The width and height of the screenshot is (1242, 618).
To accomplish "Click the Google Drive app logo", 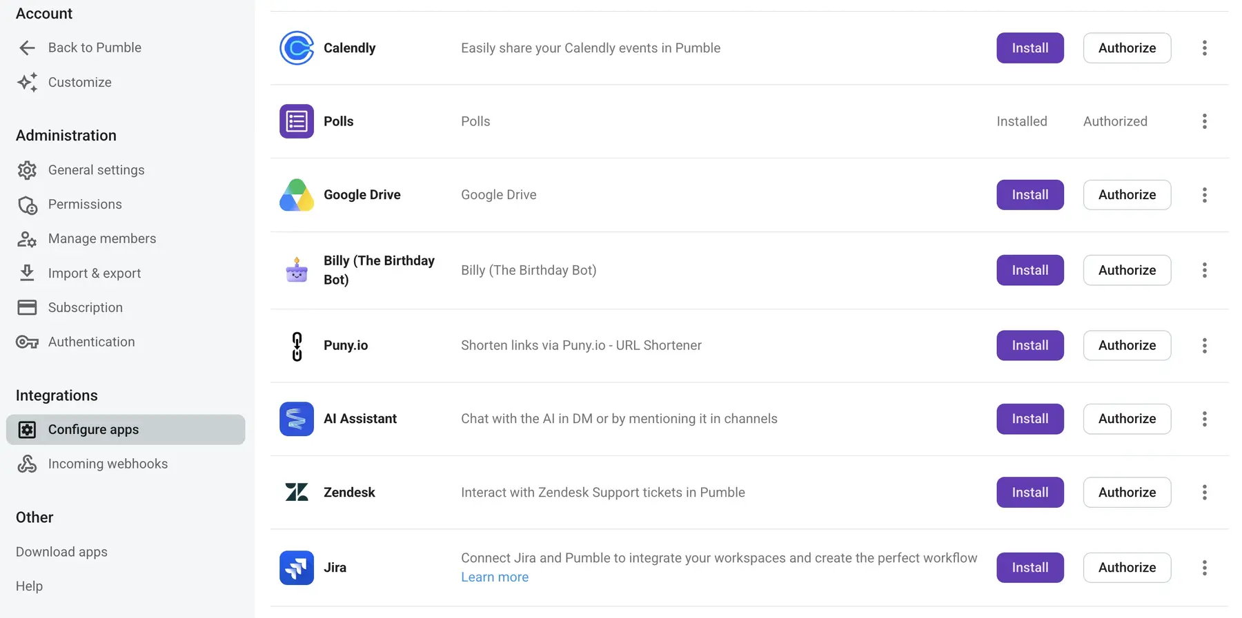I will point(297,195).
